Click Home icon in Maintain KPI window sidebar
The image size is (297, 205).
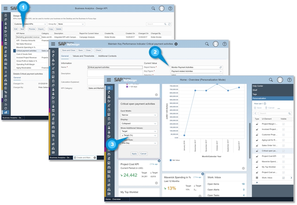pos(53,52)
